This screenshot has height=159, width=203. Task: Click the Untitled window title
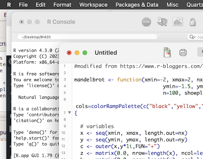(x=106, y=52)
